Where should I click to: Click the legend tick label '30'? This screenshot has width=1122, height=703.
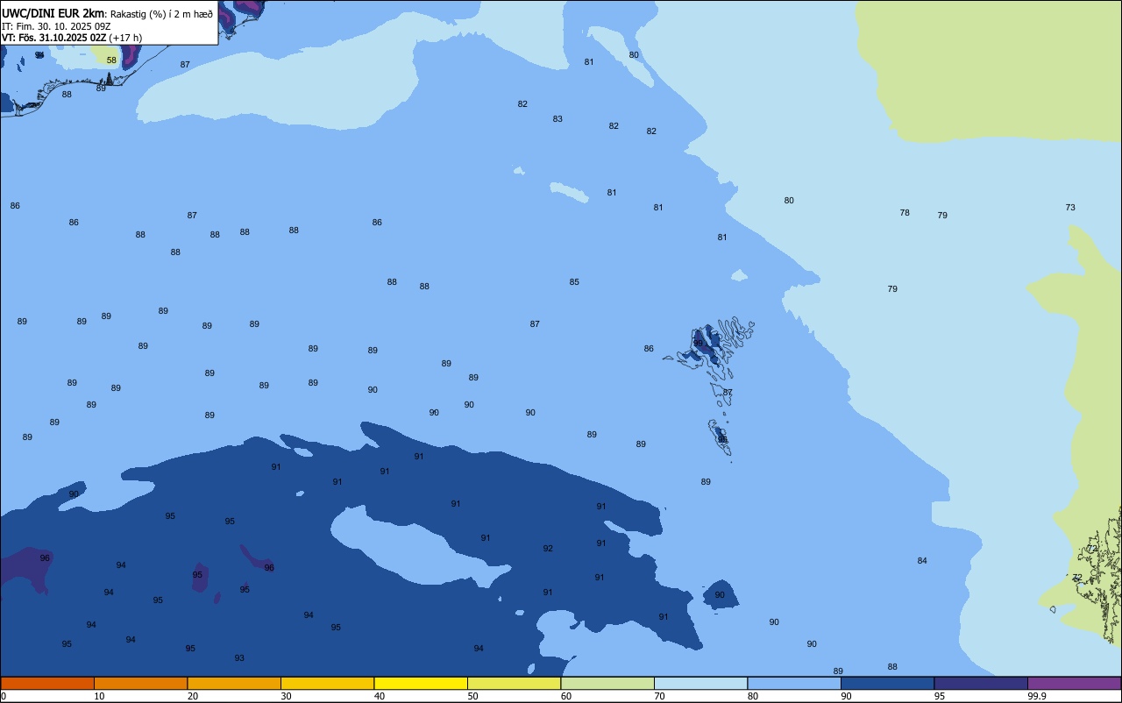286,696
